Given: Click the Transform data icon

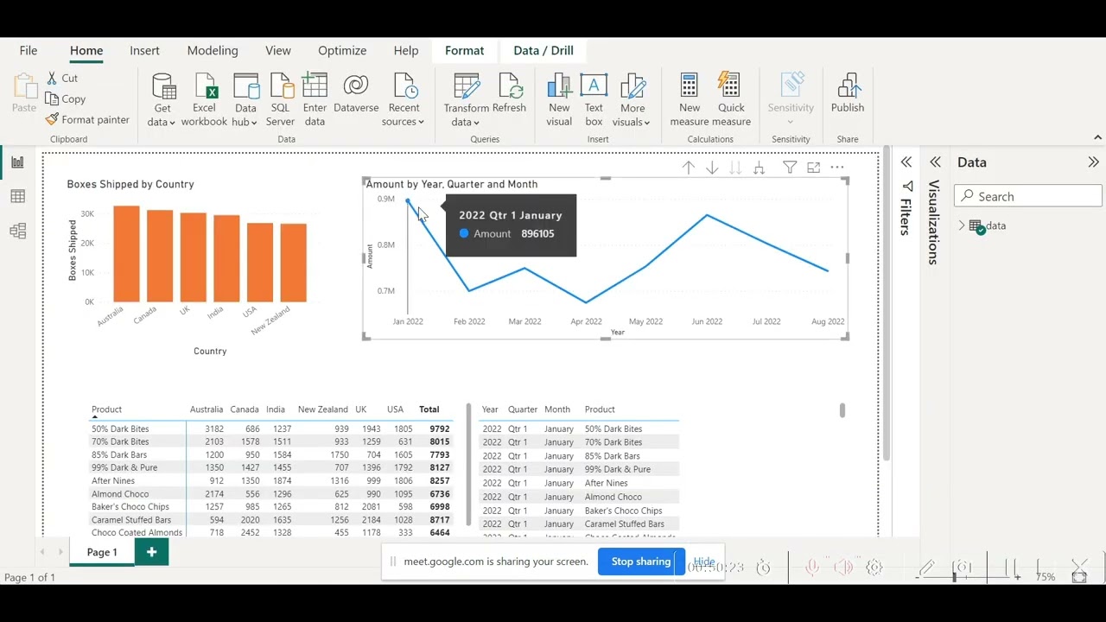Looking at the screenshot, I should pos(467,86).
